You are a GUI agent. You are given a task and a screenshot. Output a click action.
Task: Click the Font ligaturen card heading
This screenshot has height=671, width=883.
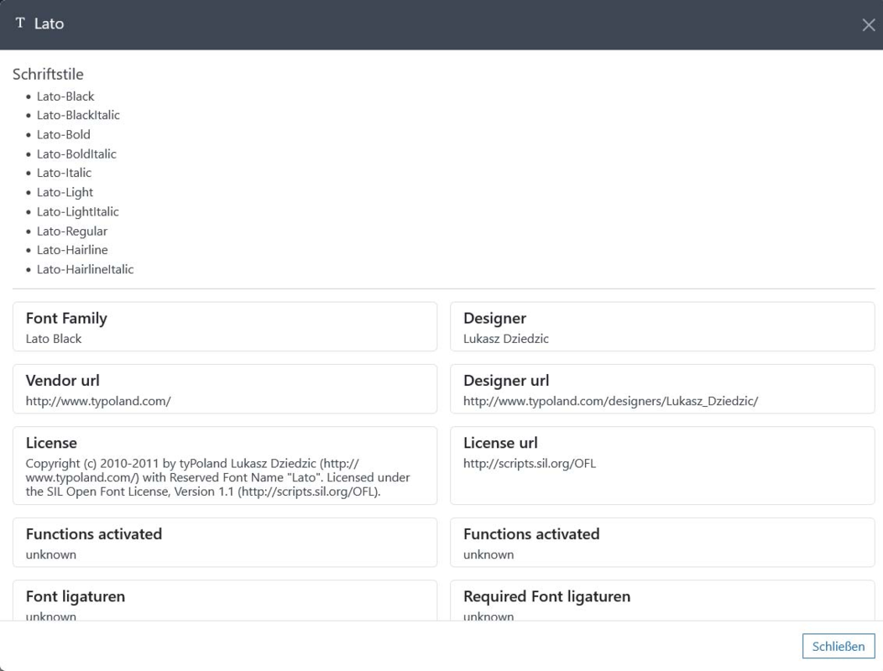[76, 596]
